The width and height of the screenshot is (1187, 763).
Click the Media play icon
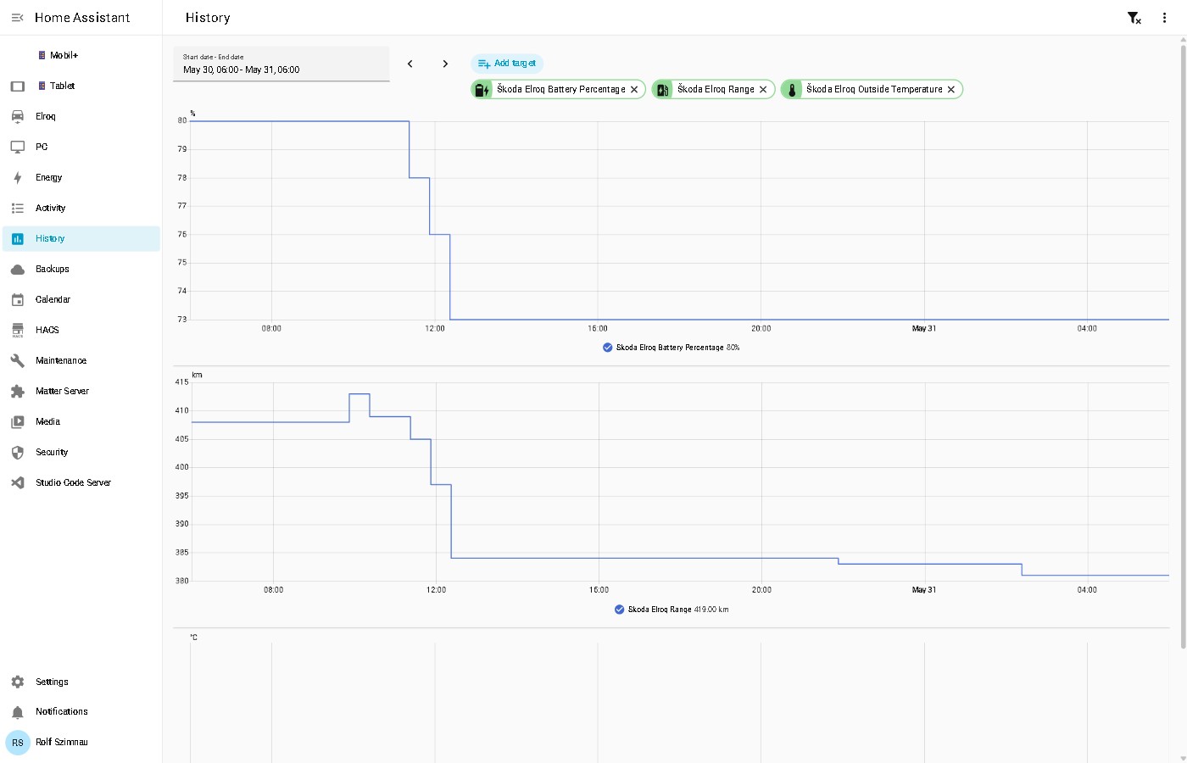tap(18, 421)
